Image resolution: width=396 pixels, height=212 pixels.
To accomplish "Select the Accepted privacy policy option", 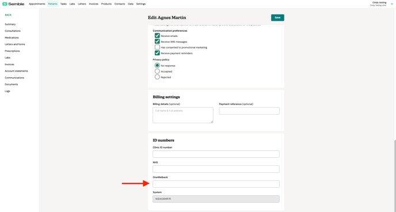I will [157, 71].
